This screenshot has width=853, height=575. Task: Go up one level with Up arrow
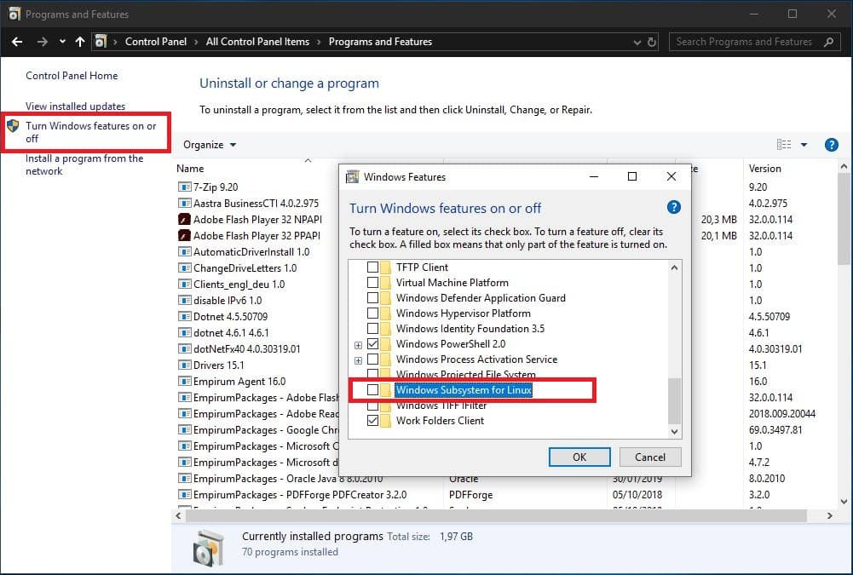(x=80, y=42)
